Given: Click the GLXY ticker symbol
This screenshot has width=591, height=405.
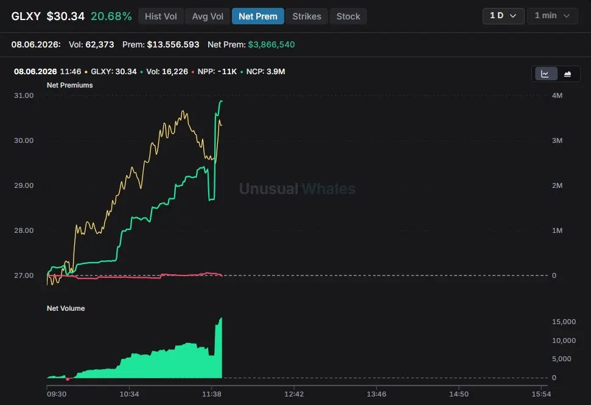Looking at the screenshot, I should coord(26,16).
